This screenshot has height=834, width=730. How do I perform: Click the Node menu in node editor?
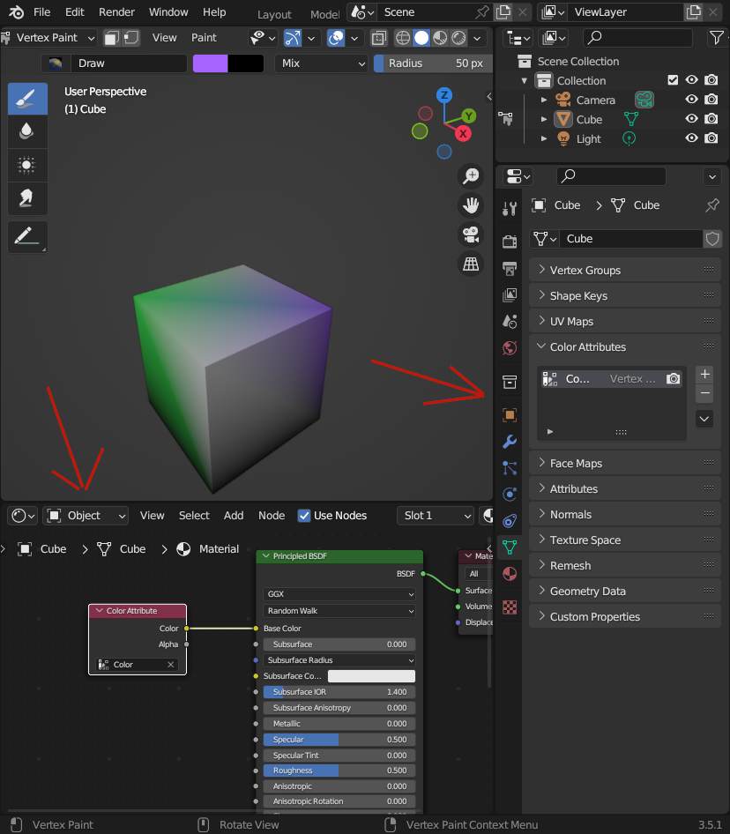tap(272, 516)
